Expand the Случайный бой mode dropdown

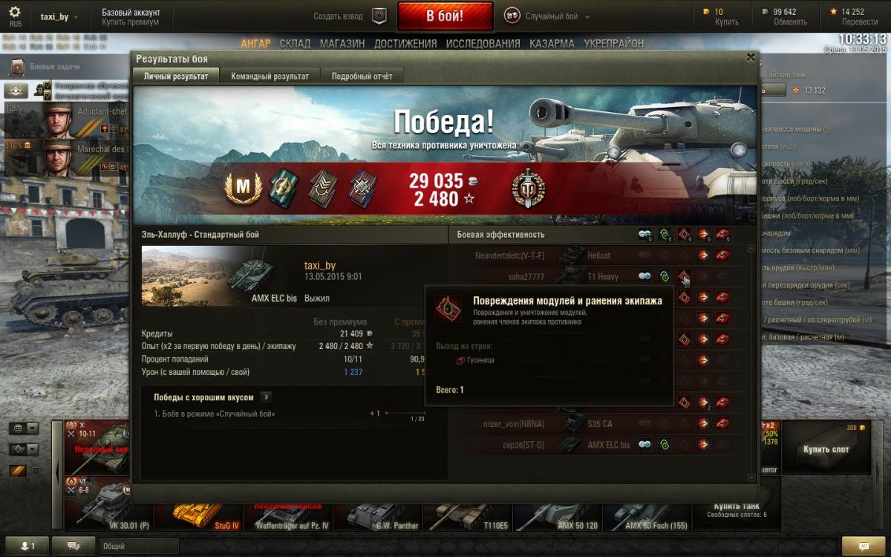point(547,16)
